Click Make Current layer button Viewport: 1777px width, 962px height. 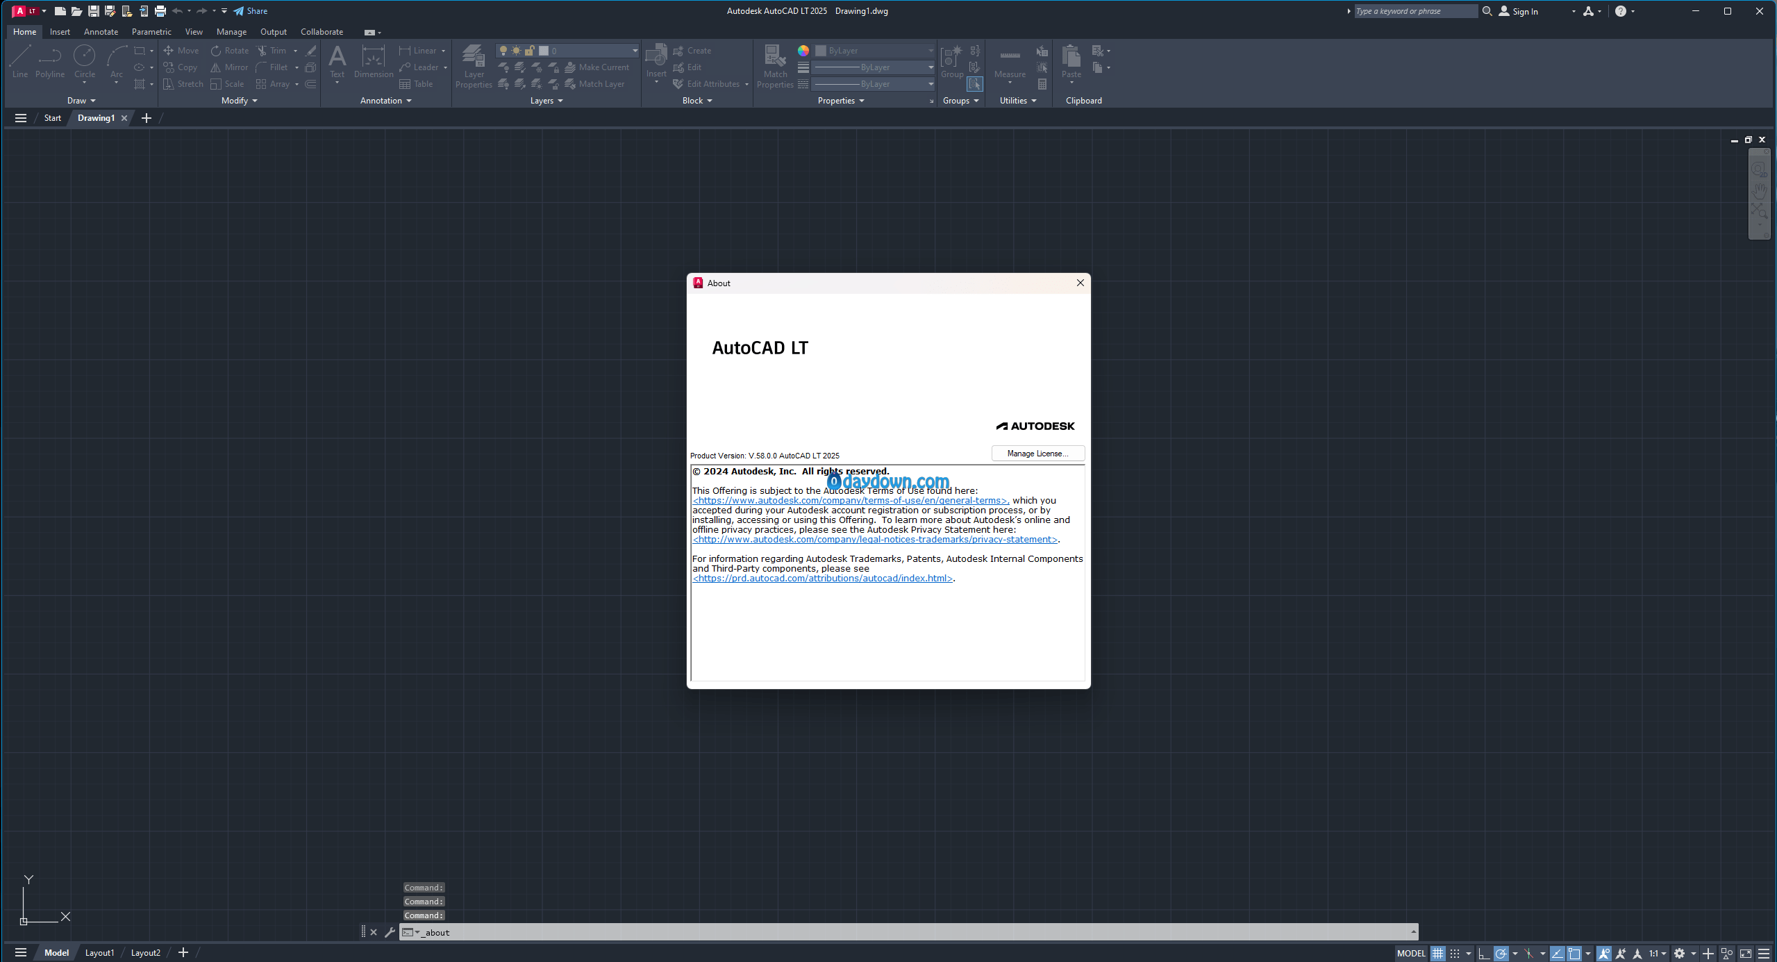597,67
